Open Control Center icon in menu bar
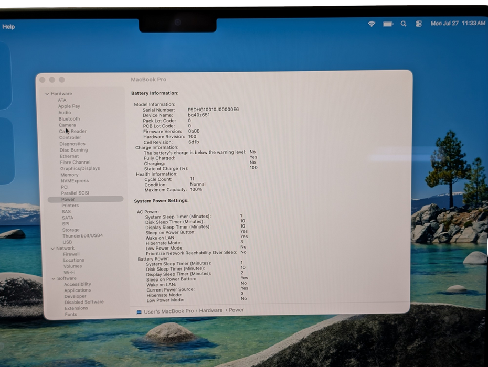488x367 pixels. (x=419, y=24)
